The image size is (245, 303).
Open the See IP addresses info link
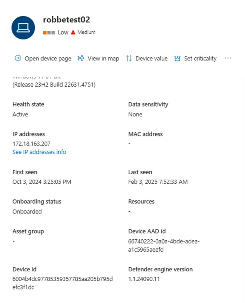pos(39,152)
